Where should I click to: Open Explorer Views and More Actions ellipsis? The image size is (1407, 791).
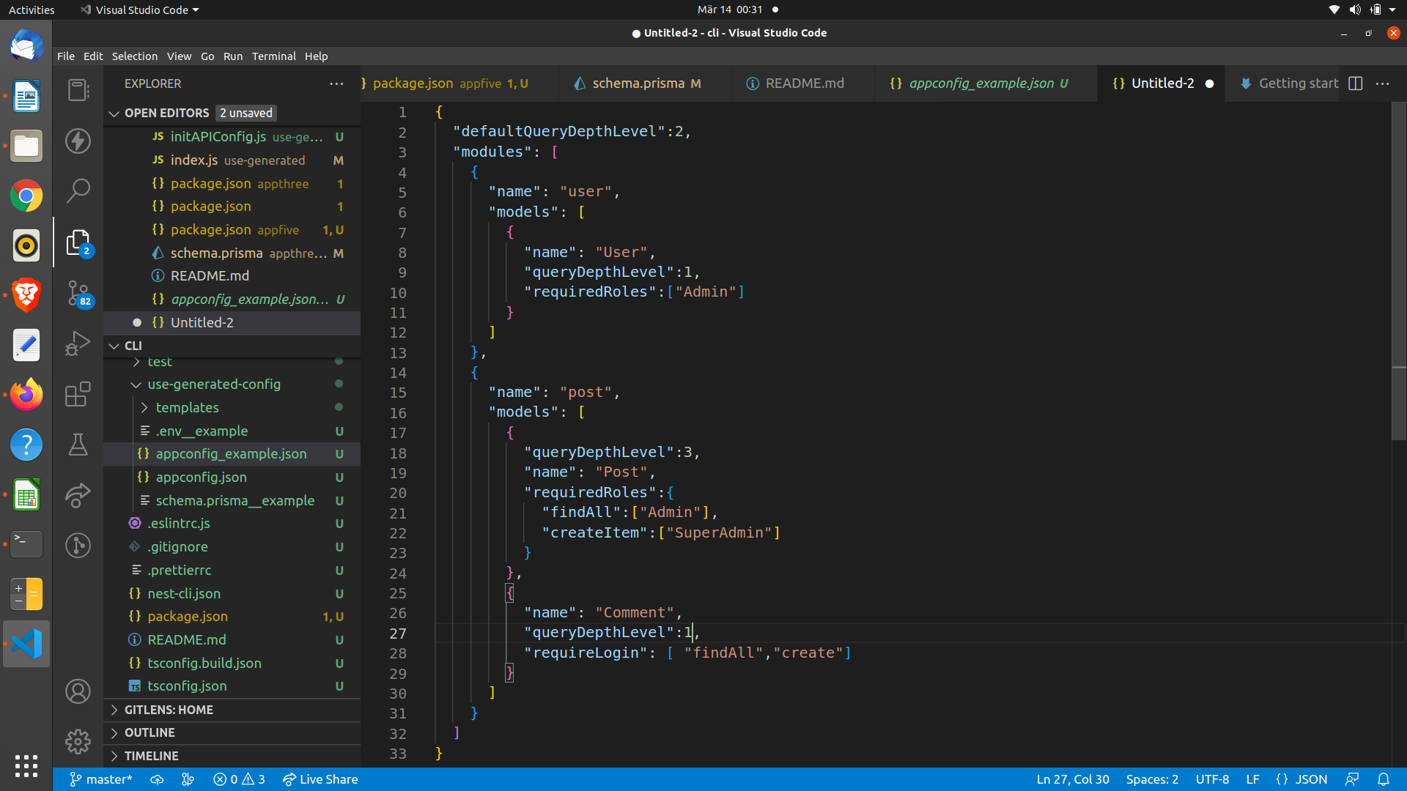click(x=336, y=83)
